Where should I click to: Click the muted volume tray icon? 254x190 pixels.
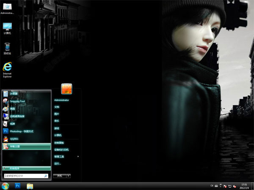[235, 186]
